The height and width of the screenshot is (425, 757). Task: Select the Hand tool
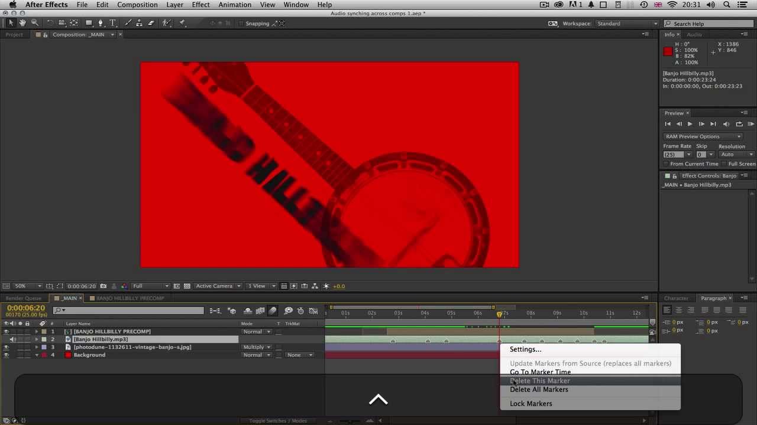22,23
